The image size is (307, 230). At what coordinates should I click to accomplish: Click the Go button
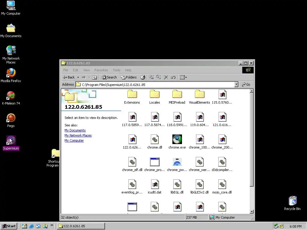pyautogui.click(x=246, y=84)
